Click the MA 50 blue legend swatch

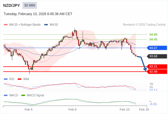46,25
